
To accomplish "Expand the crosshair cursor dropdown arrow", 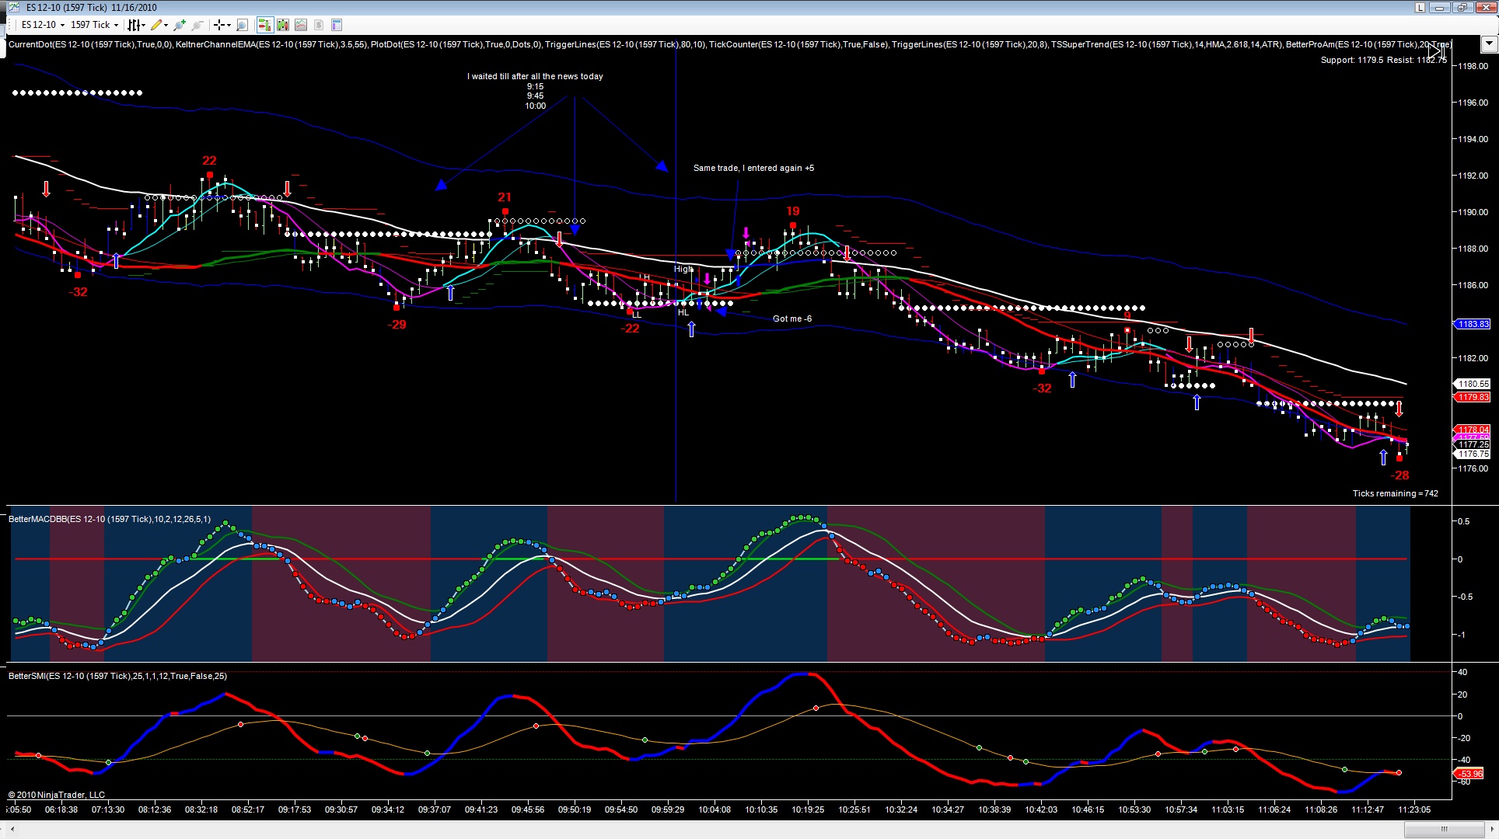I will pyautogui.click(x=229, y=25).
